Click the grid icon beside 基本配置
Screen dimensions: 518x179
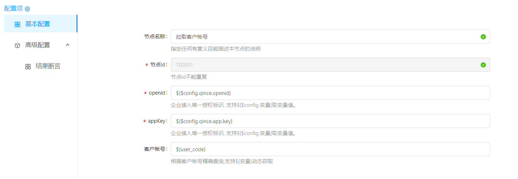(17, 24)
